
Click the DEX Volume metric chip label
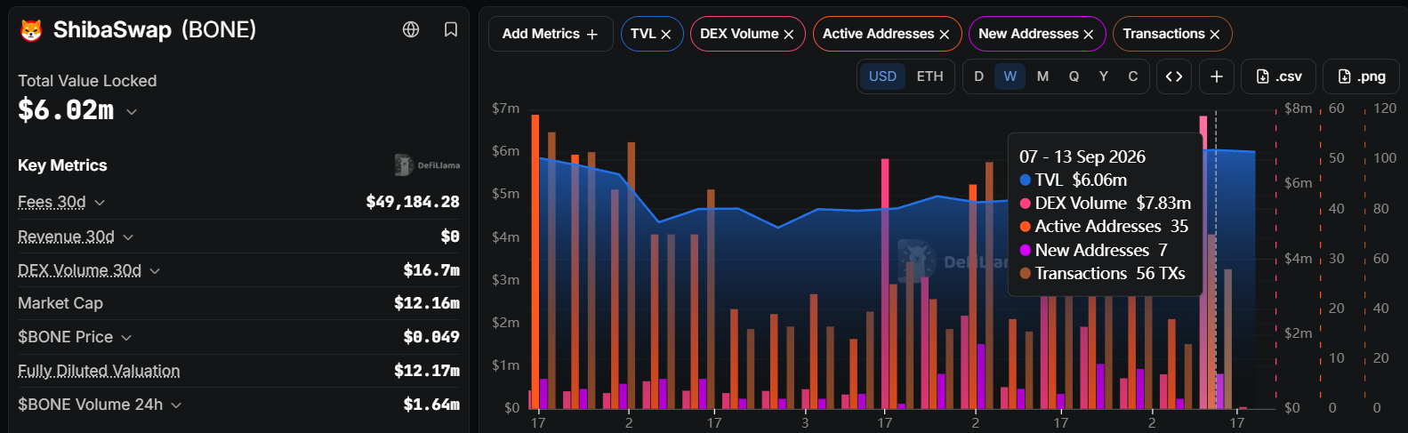click(739, 34)
